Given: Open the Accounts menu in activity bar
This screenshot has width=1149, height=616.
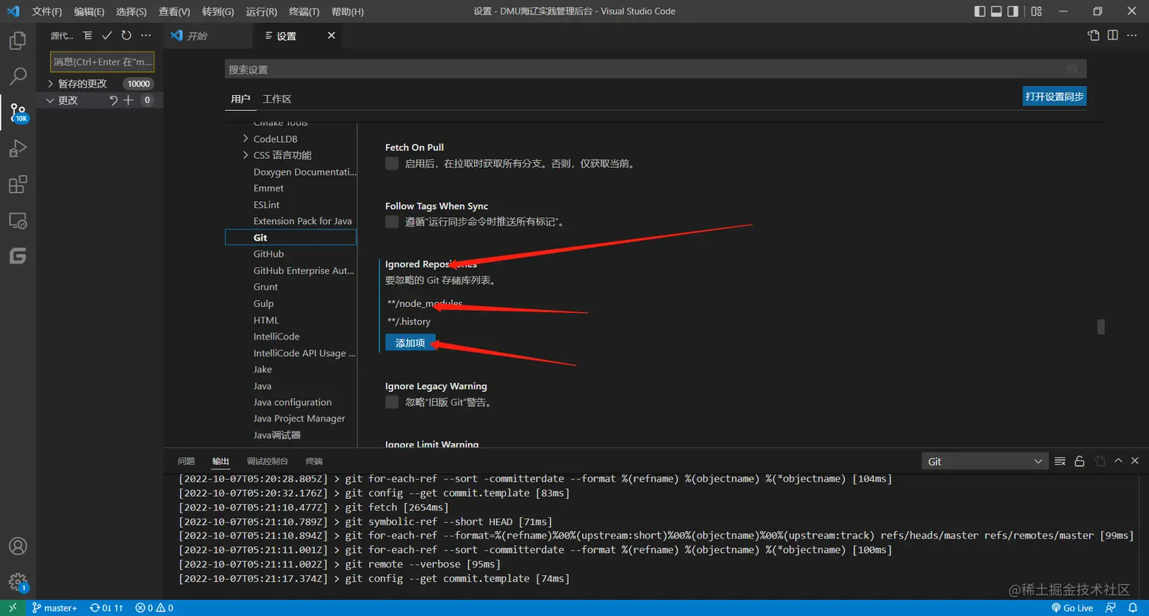Looking at the screenshot, I should pos(17,546).
